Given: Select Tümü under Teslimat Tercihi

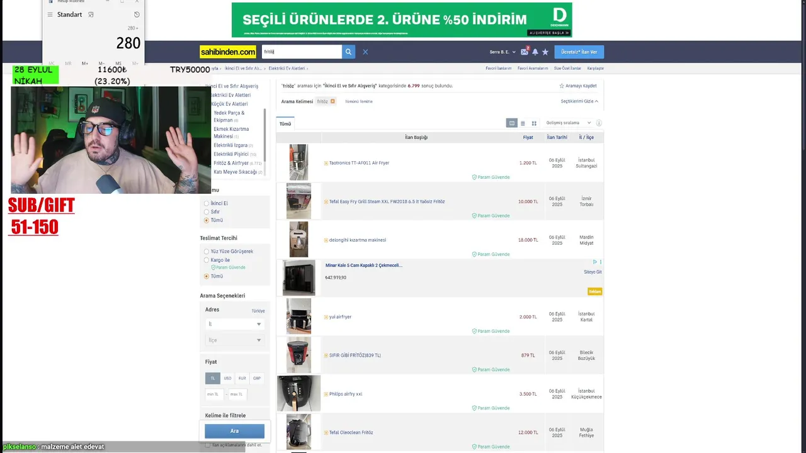Looking at the screenshot, I should [207, 276].
